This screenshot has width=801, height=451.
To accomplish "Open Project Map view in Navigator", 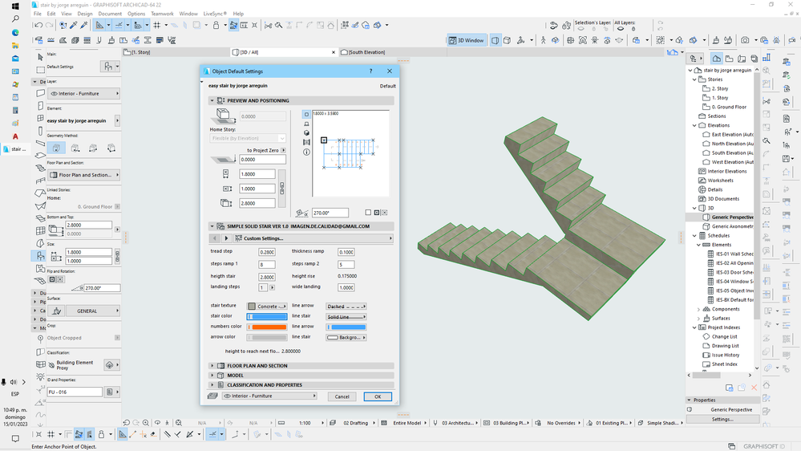I will 717,58.
